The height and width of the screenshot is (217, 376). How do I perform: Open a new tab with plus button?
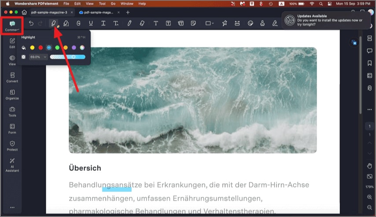[x=128, y=12]
